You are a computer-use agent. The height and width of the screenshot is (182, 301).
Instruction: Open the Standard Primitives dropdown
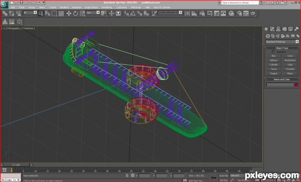[282, 42]
